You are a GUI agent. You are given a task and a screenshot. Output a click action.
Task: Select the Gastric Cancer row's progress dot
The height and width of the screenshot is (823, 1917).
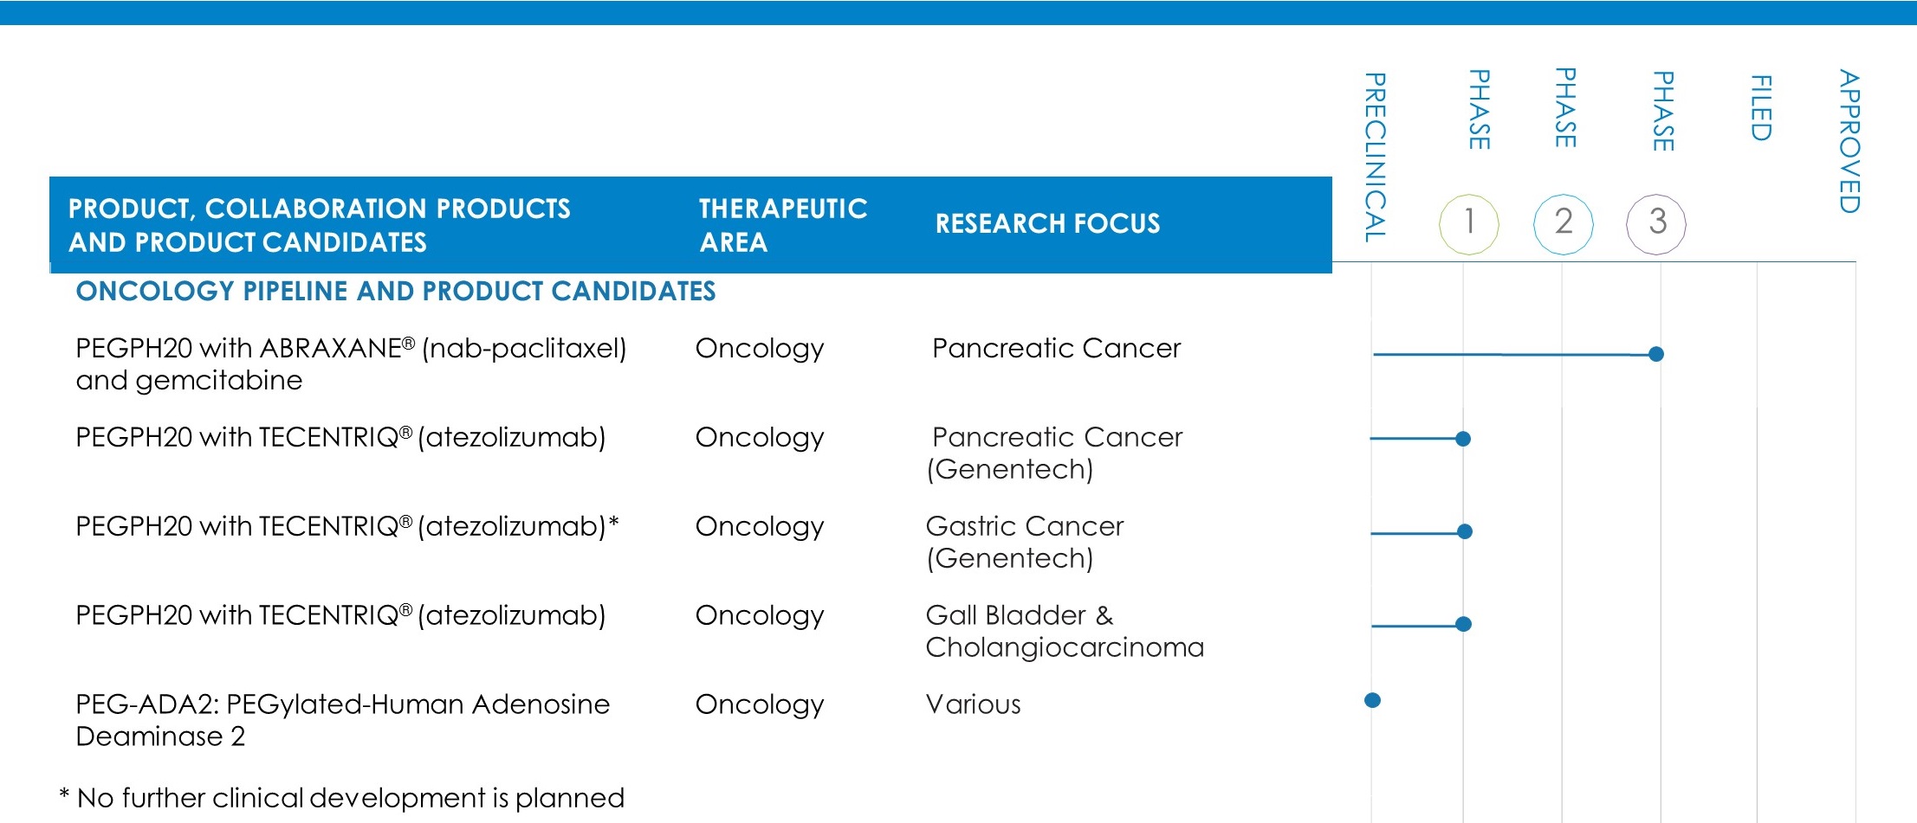1465,531
